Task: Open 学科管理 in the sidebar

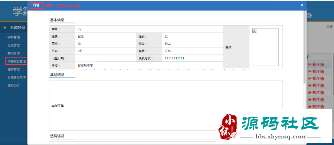Action: [x=14, y=37]
